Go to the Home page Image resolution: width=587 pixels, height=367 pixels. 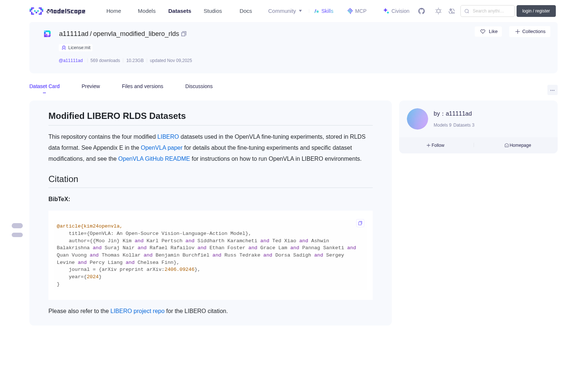pyautogui.click(x=114, y=11)
